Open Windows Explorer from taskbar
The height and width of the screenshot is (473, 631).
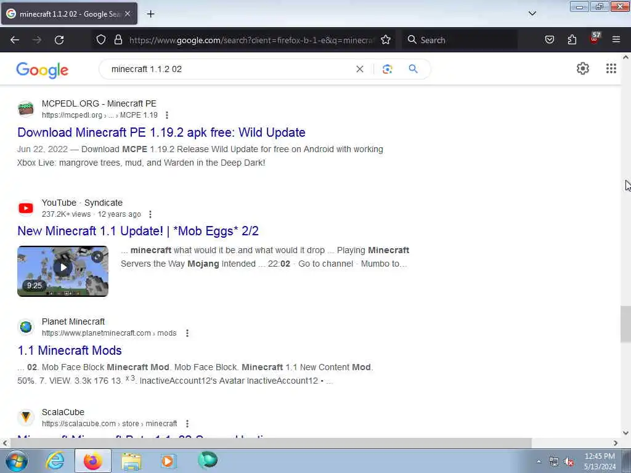[131, 461]
